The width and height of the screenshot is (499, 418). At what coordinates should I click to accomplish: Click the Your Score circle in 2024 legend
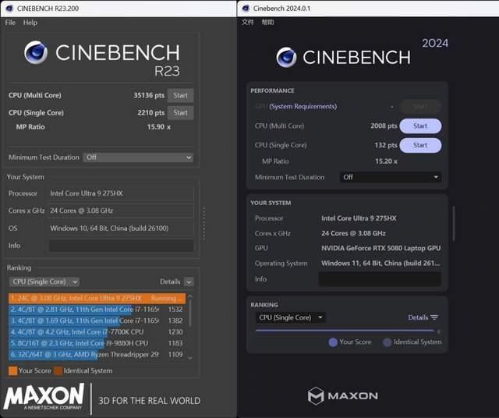point(333,342)
